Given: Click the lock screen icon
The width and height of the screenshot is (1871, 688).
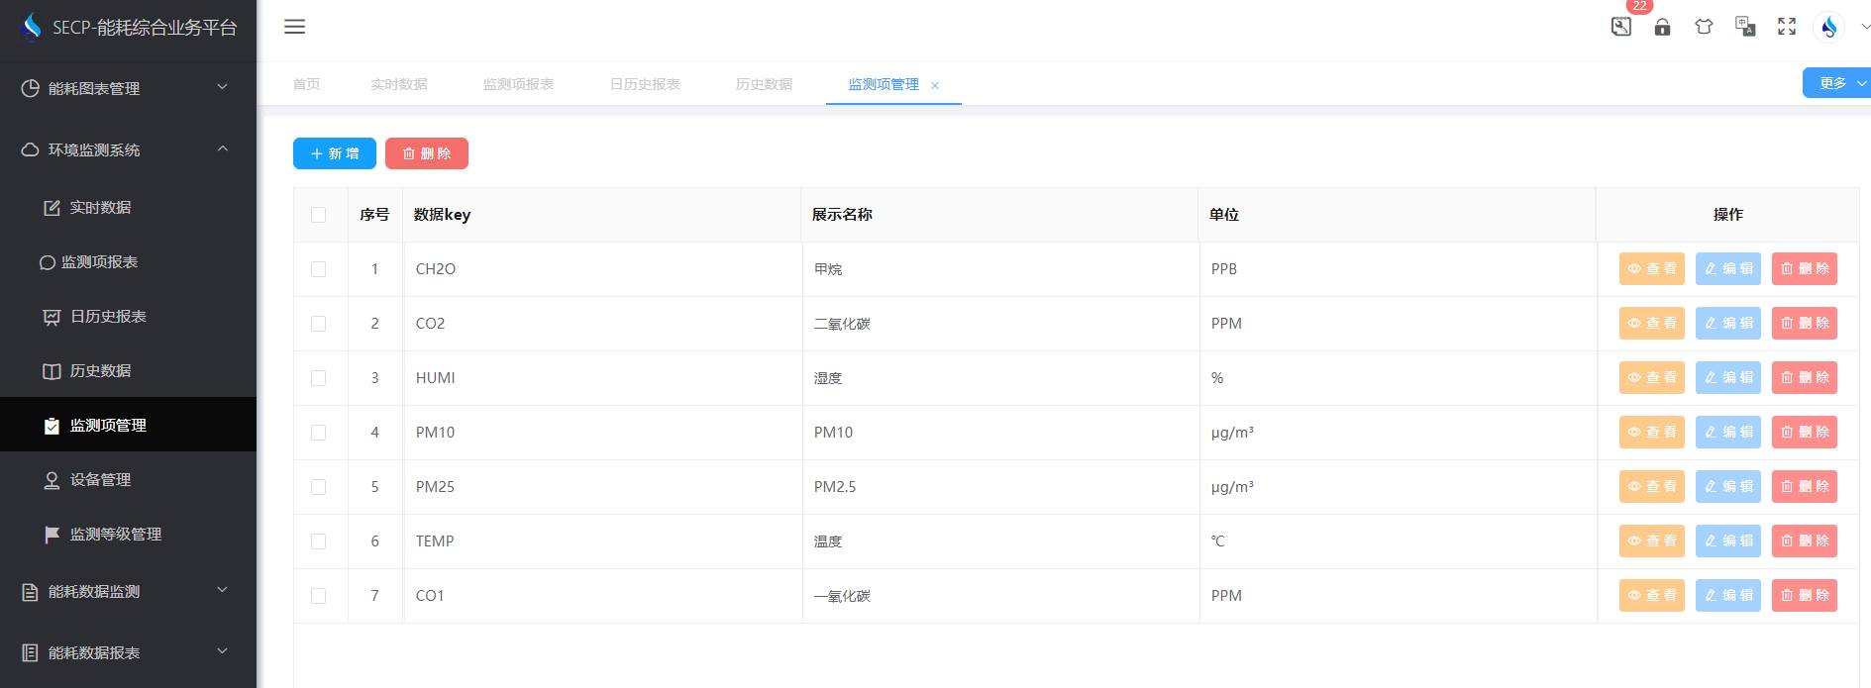Looking at the screenshot, I should 1662,27.
